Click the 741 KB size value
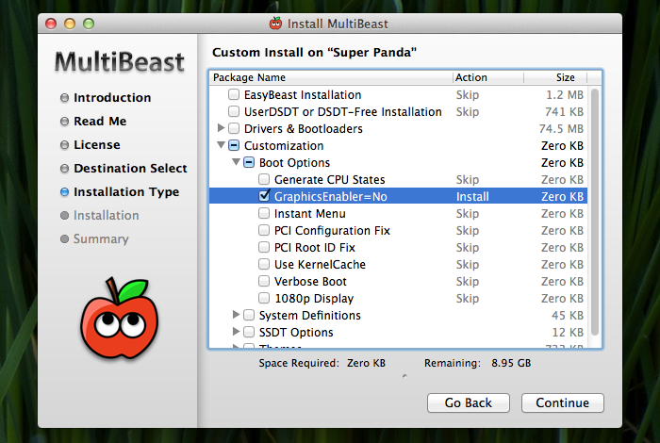The width and height of the screenshot is (660, 443). coord(564,111)
